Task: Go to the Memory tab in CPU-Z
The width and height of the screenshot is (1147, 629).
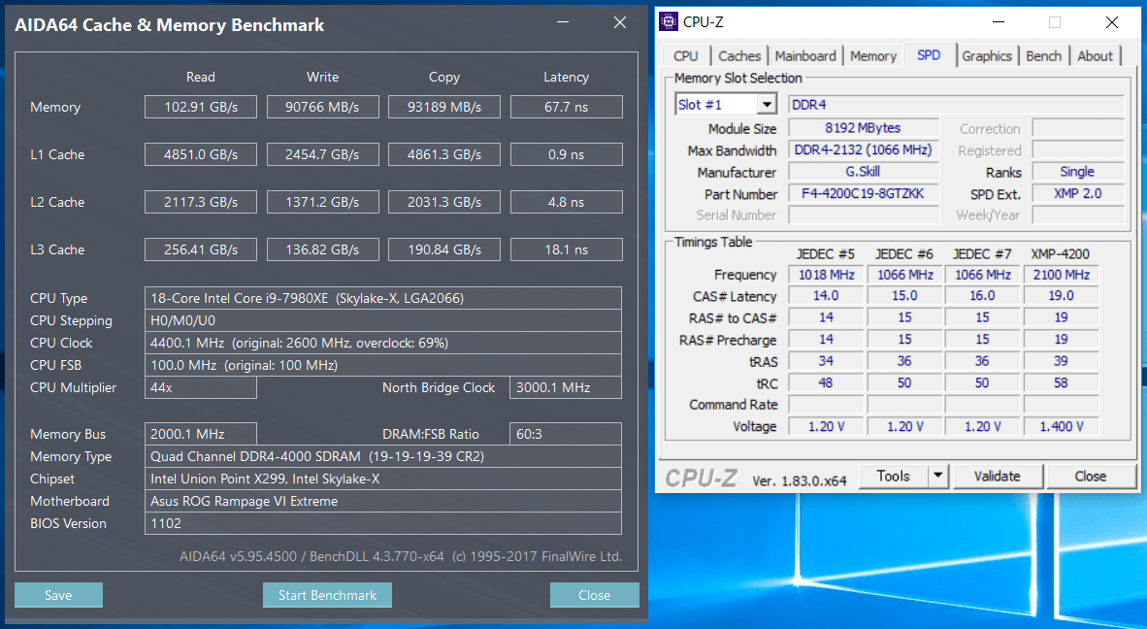Action: pos(872,56)
